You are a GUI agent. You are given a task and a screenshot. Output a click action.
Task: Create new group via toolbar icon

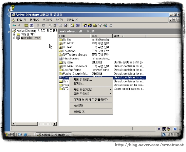[x=90, y=25]
